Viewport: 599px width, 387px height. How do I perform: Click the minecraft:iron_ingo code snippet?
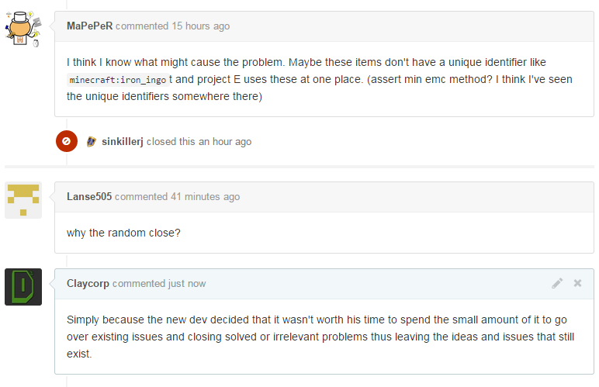[118, 80]
